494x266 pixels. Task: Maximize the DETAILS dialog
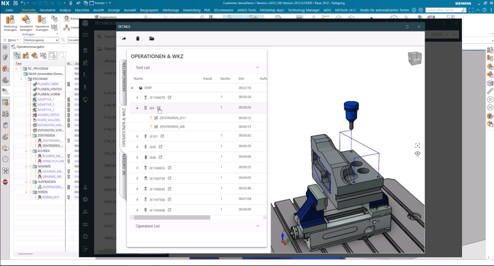407,27
